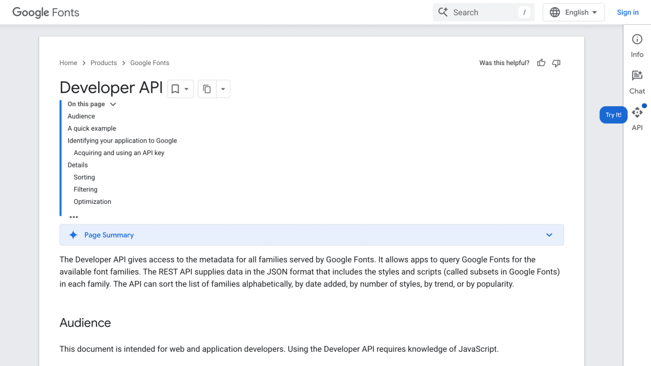Click the search sparkle magnifier icon
The image size is (651, 366).
pos(443,12)
